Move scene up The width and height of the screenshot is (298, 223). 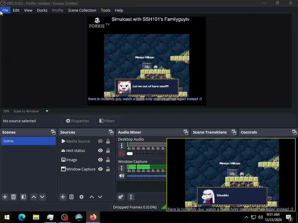coord(34,197)
